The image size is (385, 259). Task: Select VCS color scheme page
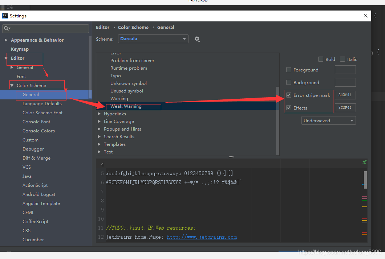pos(27,167)
